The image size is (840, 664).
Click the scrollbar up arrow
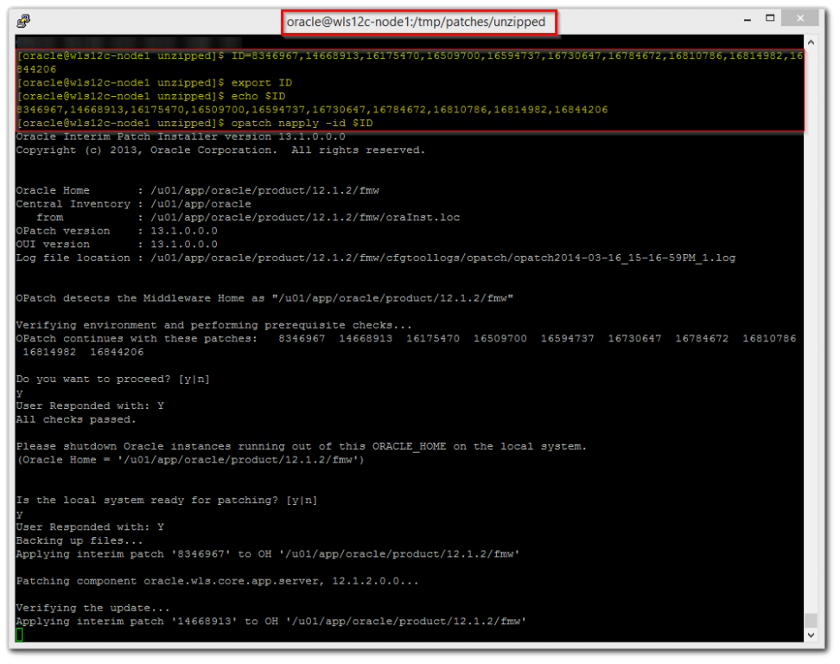pyautogui.click(x=811, y=41)
